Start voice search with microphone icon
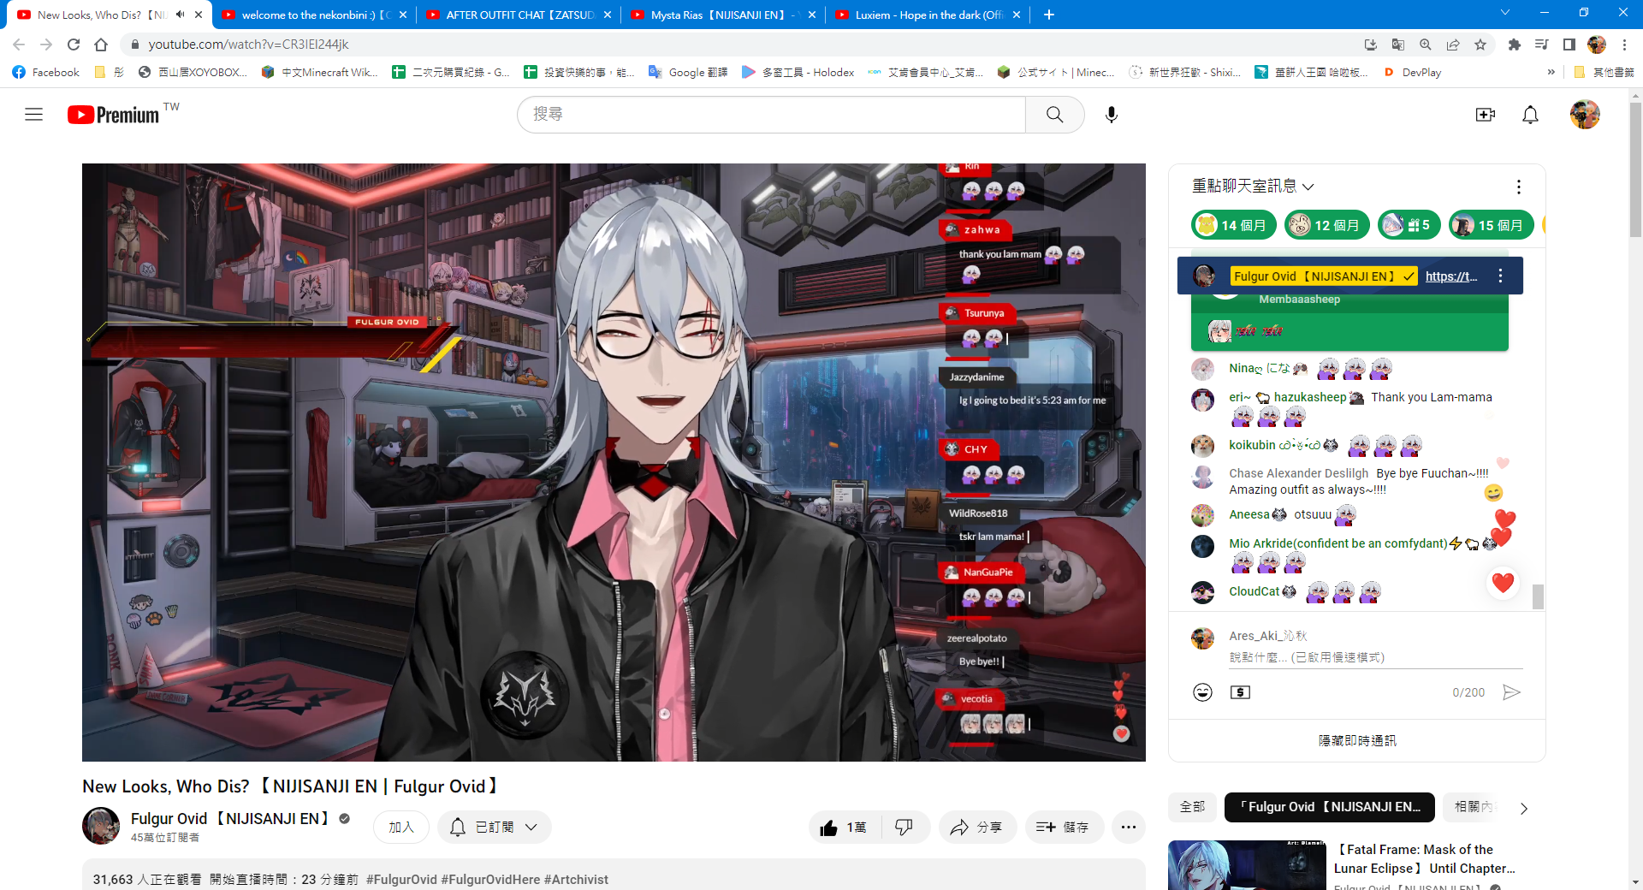Viewport: 1643px width, 890px height. (1111, 115)
